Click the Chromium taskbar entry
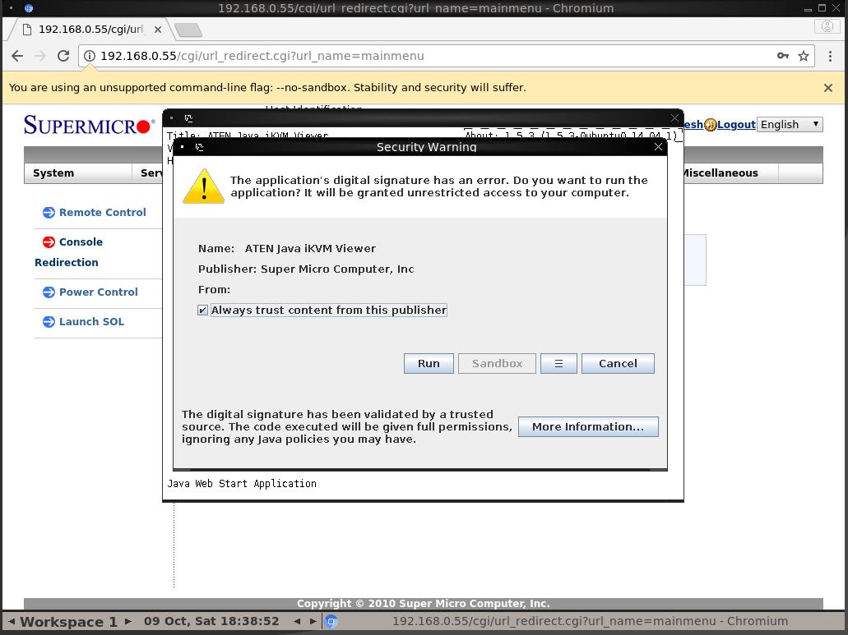 coord(584,621)
